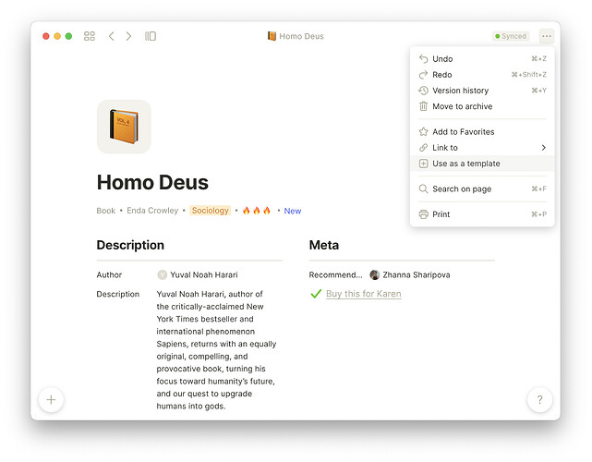592x462 pixels.
Task: Click the Enda Crowley label
Action: pos(152,211)
